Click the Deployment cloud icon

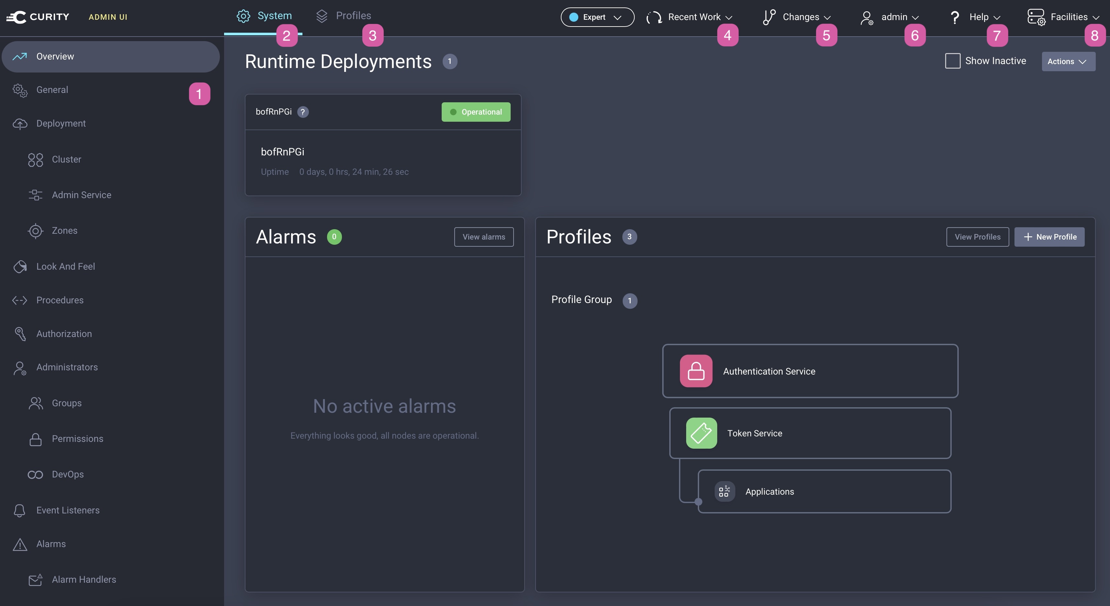(x=20, y=124)
